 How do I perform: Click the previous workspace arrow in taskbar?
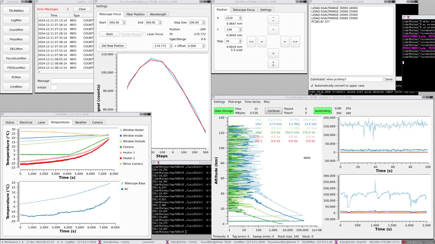tap(2, 242)
